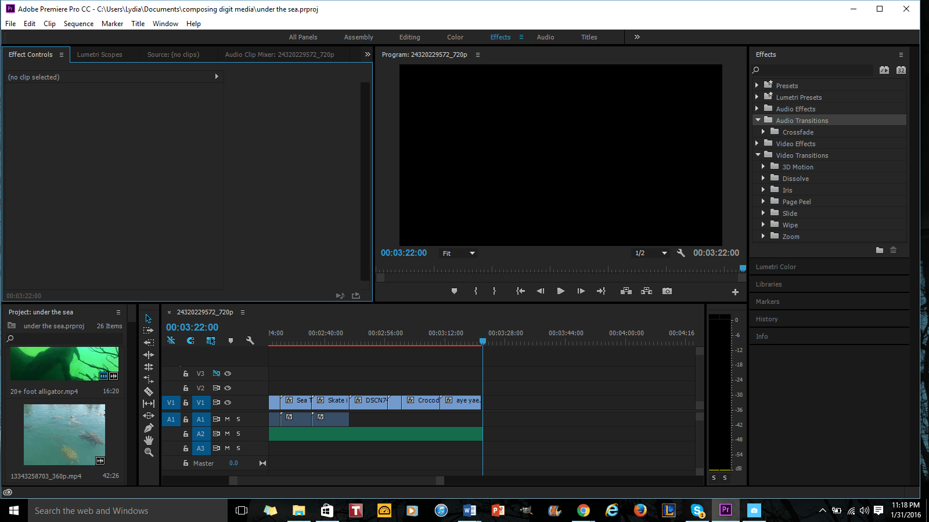Expand the Presets folder
Image resolution: width=929 pixels, height=522 pixels.
[757, 85]
